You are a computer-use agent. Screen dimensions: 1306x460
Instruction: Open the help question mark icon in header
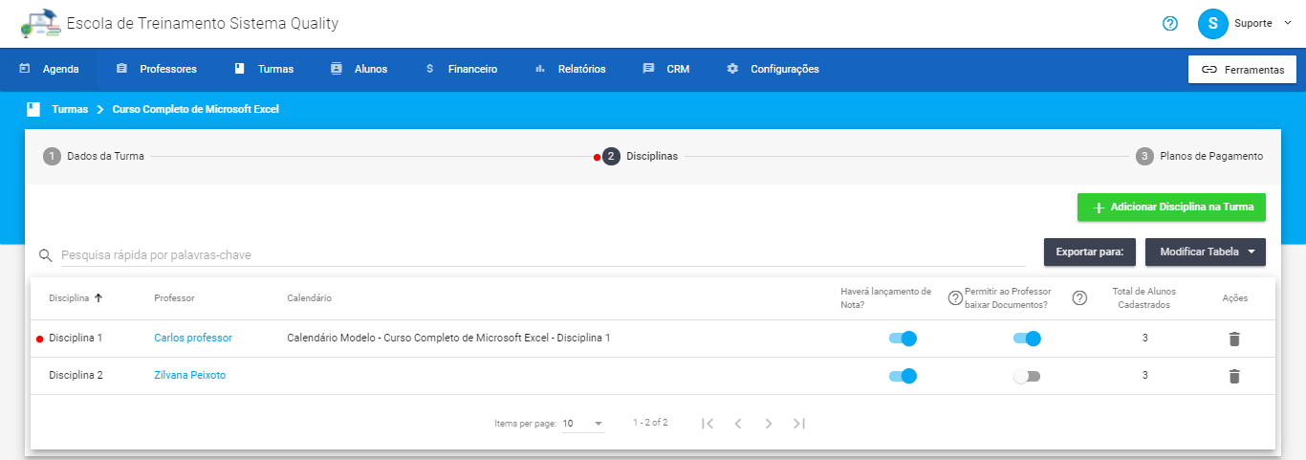(1169, 24)
